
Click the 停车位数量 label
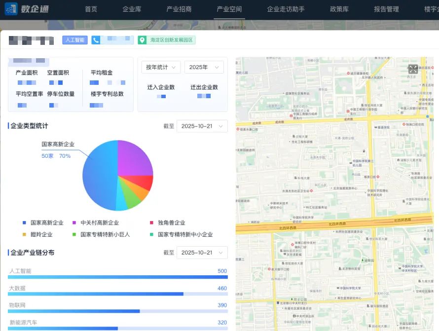[61, 94]
